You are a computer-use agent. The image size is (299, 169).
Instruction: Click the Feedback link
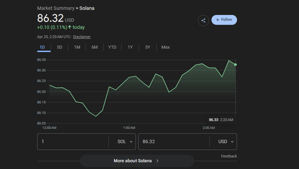229,156
